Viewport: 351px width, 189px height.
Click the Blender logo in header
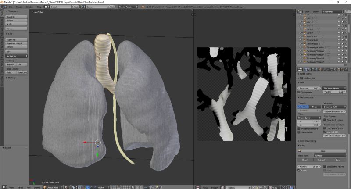click(x=143, y=7)
